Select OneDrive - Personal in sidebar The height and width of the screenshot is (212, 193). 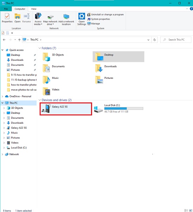20,96
